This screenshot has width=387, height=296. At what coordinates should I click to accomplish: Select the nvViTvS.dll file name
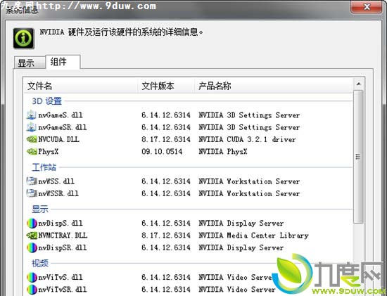click(61, 277)
